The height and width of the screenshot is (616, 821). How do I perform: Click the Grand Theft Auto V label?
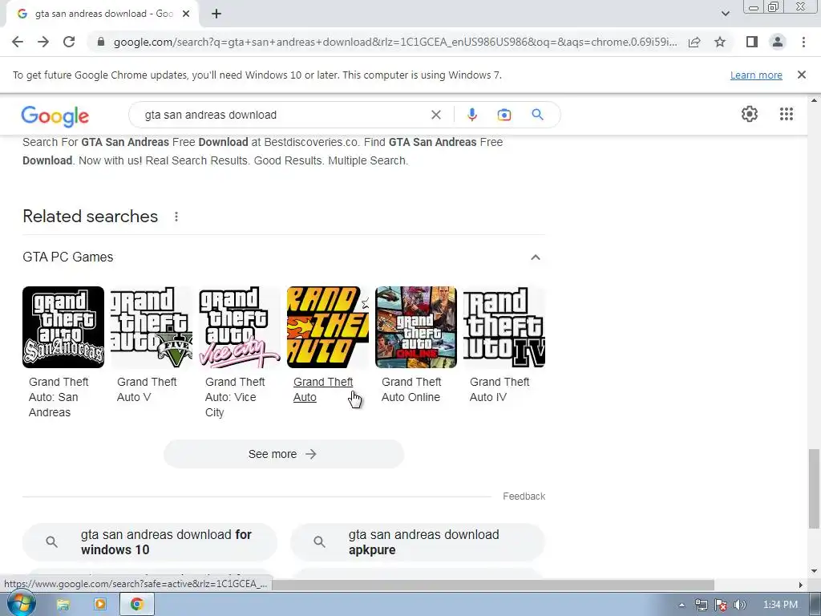(x=147, y=390)
